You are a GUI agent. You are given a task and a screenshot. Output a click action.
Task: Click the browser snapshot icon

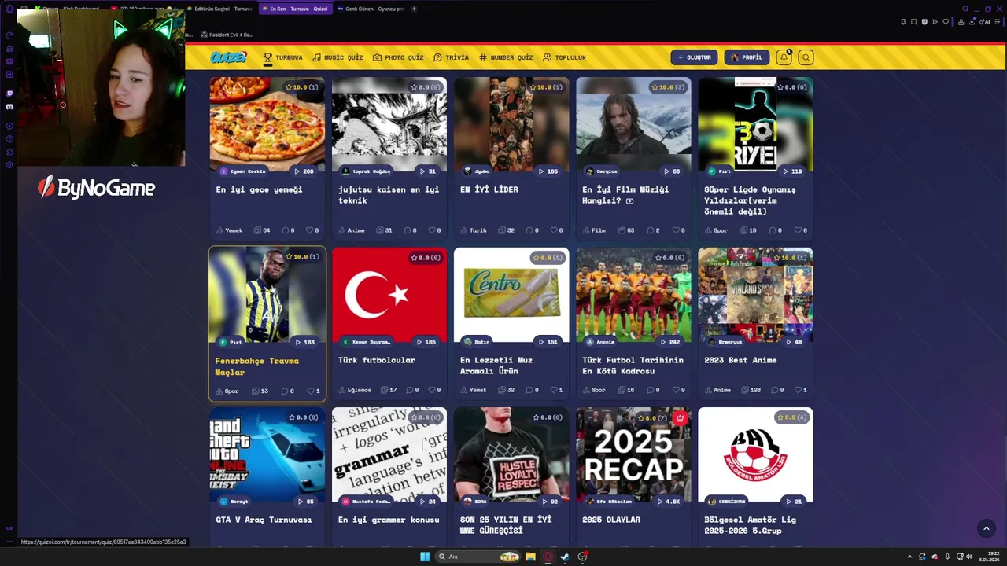(914, 22)
